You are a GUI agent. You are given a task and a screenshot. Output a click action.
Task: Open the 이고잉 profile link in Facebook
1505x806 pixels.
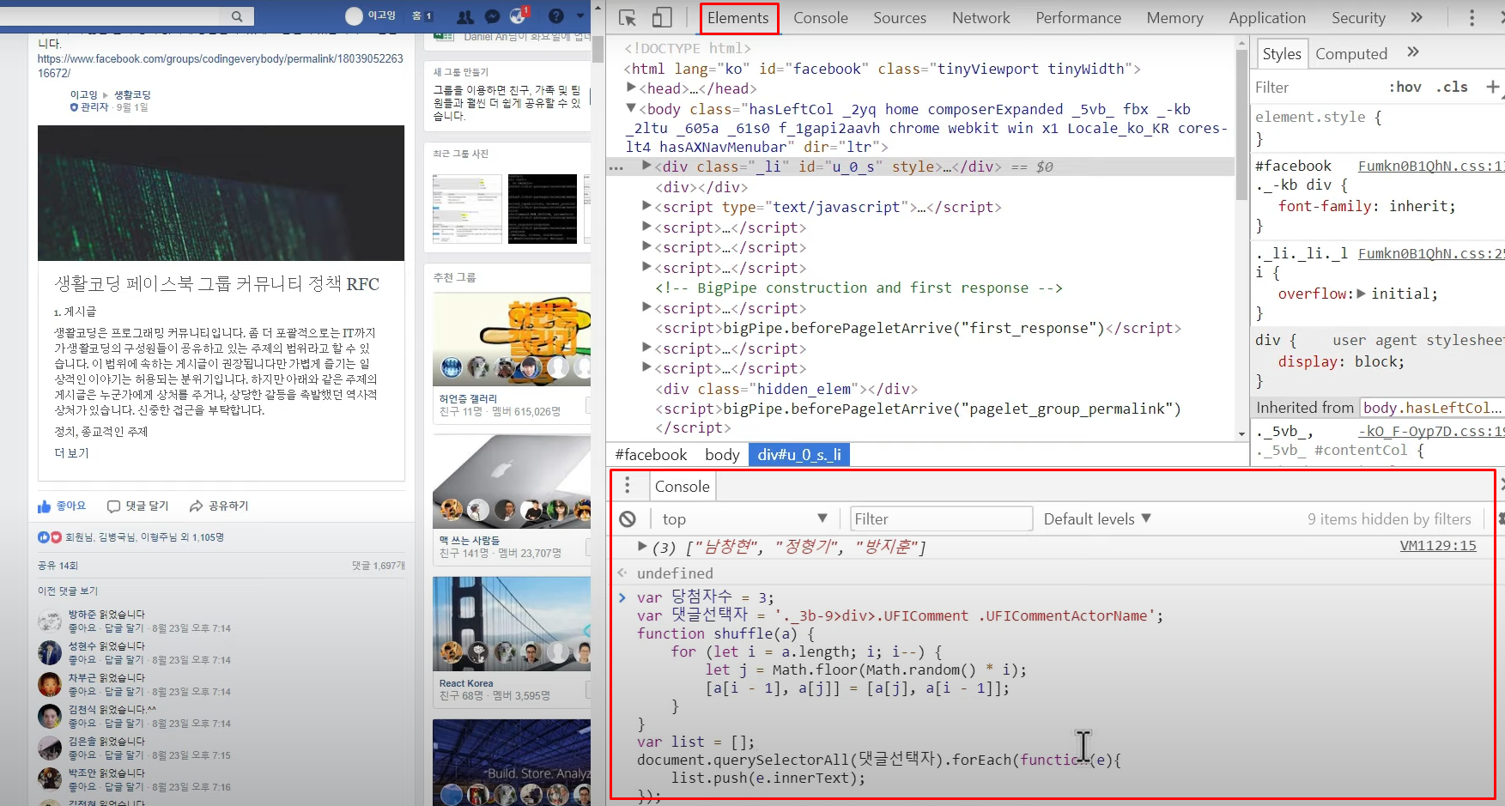[x=372, y=15]
